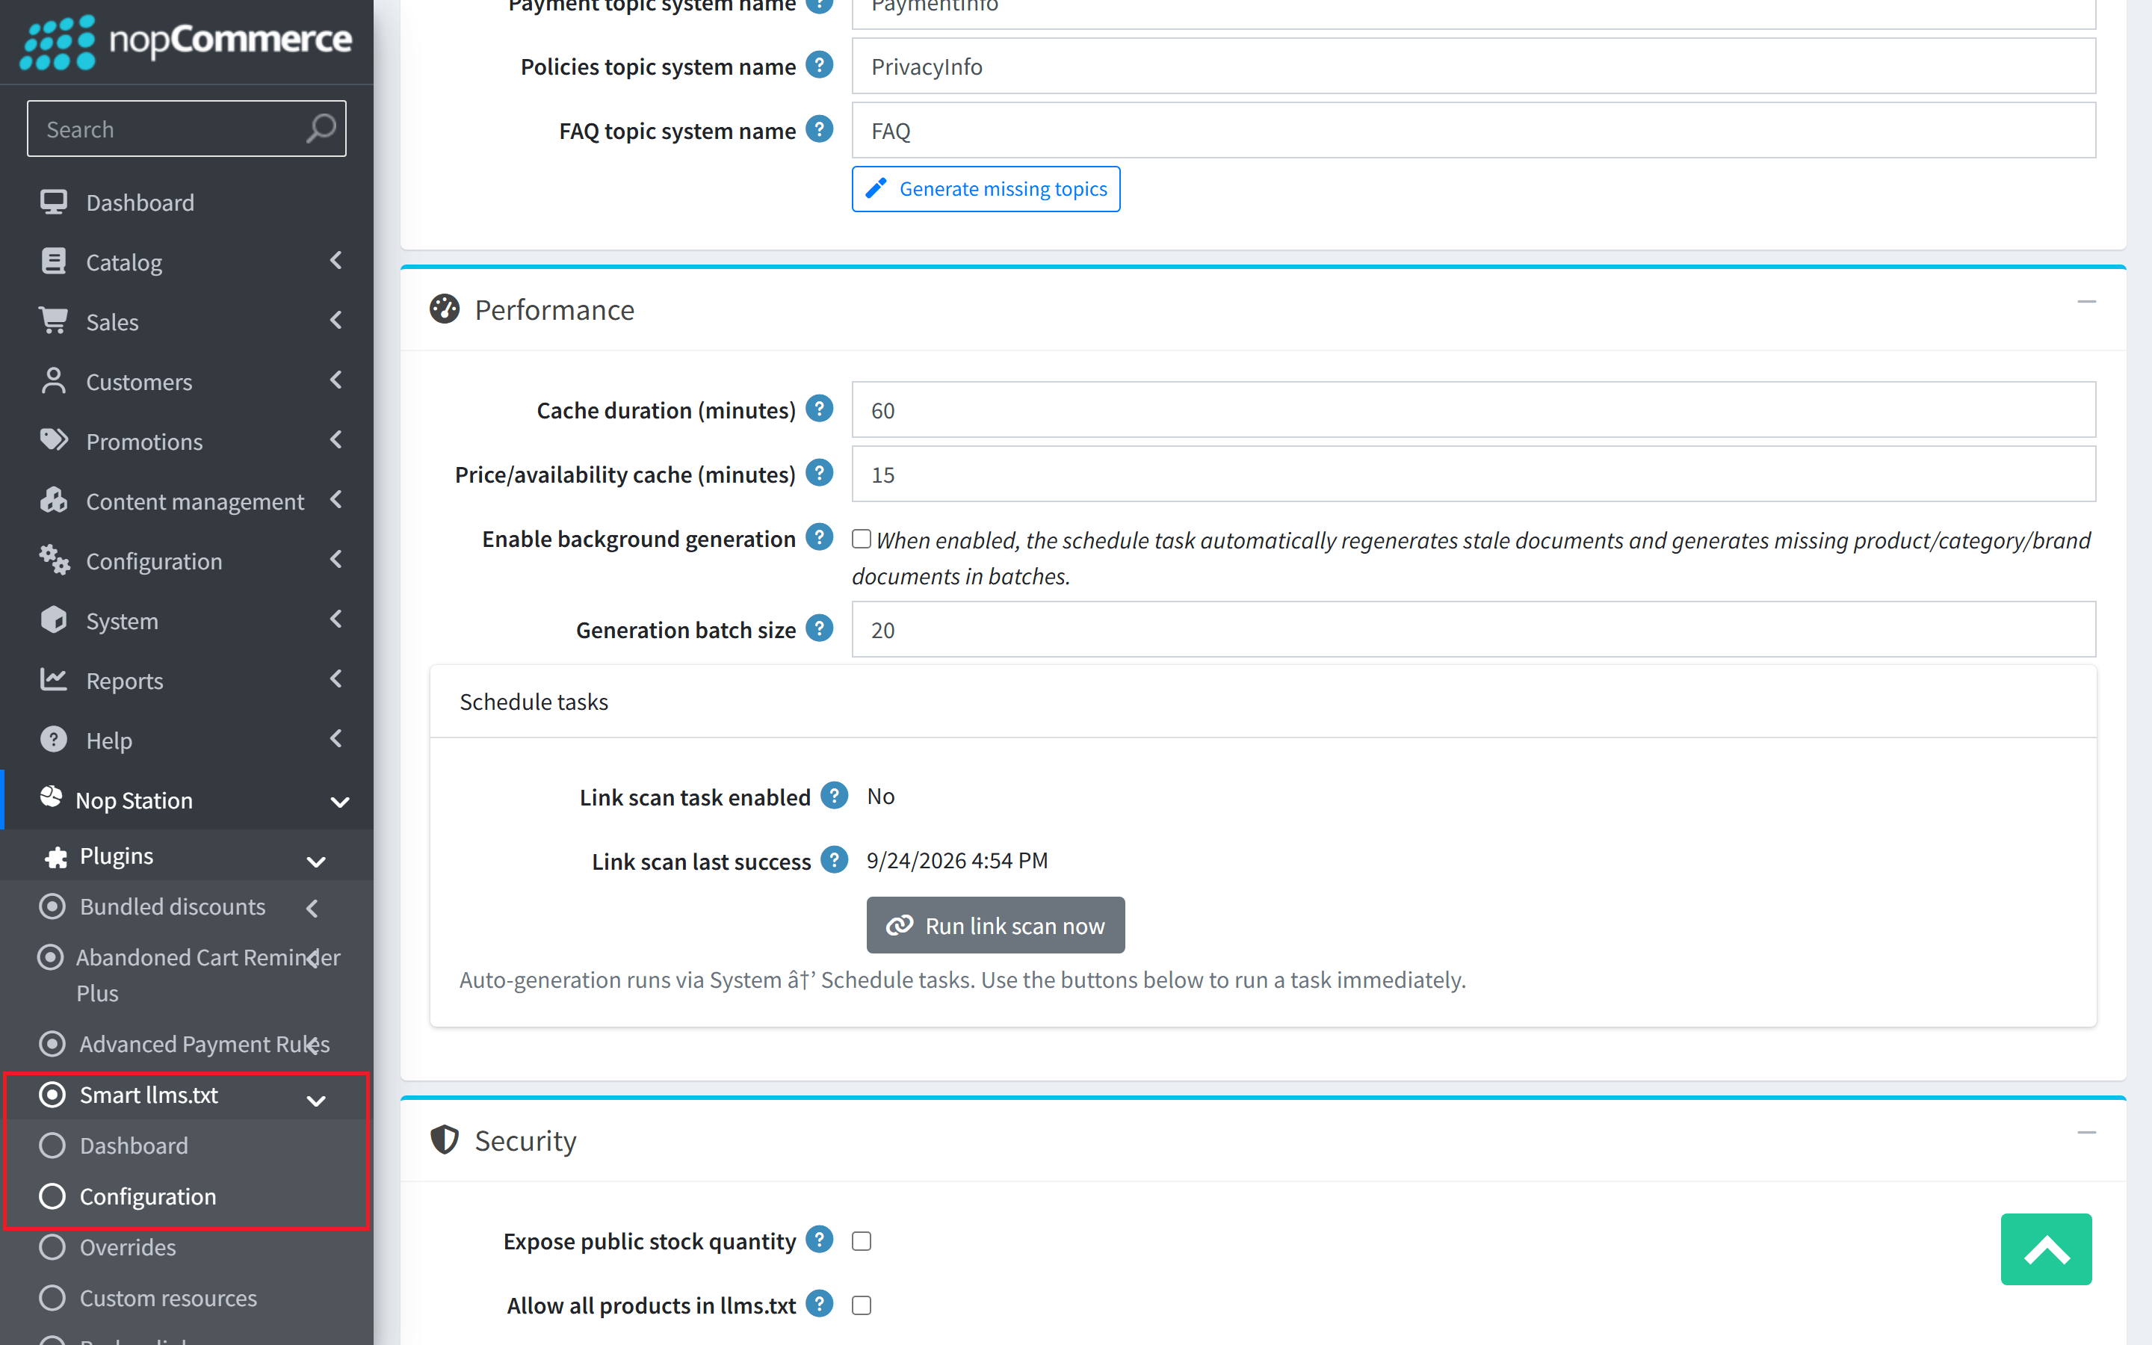Screen dimensions: 2152x1345
Task: Click the green scroll-to-top arrow button
Action: tap(2045, 1249)
